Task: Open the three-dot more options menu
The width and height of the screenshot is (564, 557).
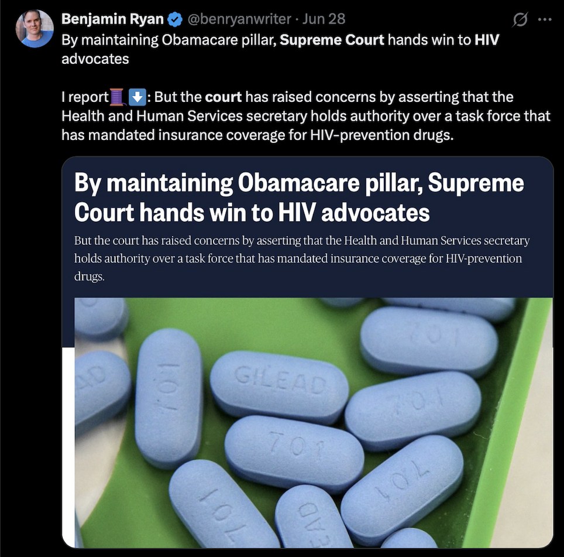Action: point(545,19)
